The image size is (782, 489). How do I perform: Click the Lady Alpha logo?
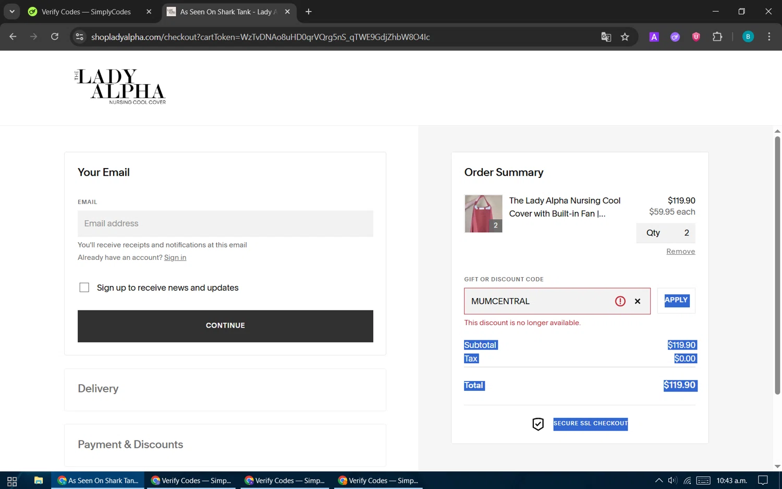pyautogui.click(x=120, y=87)
